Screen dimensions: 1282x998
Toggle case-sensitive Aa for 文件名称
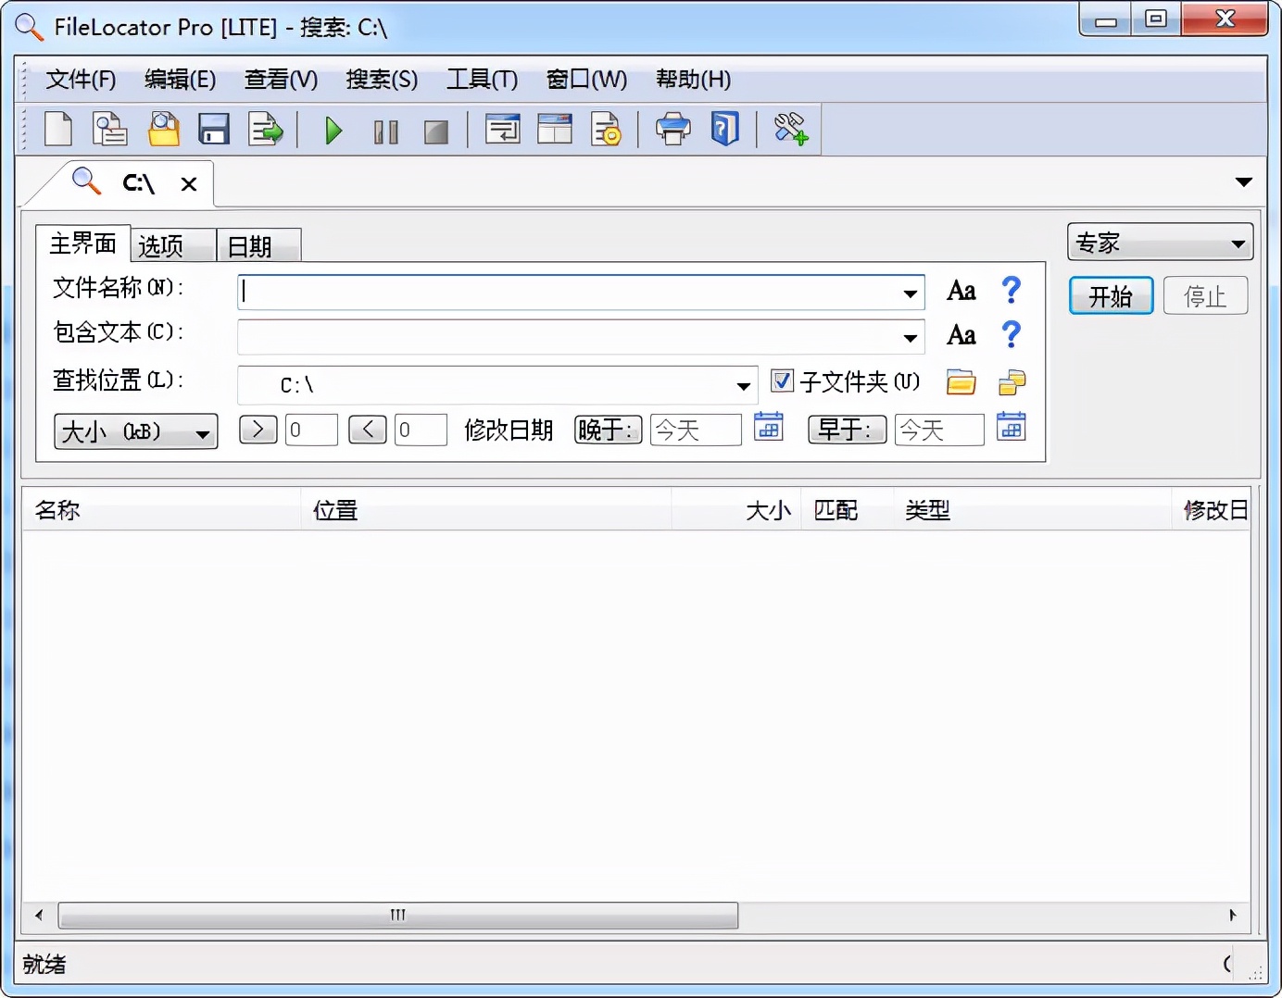961,291
